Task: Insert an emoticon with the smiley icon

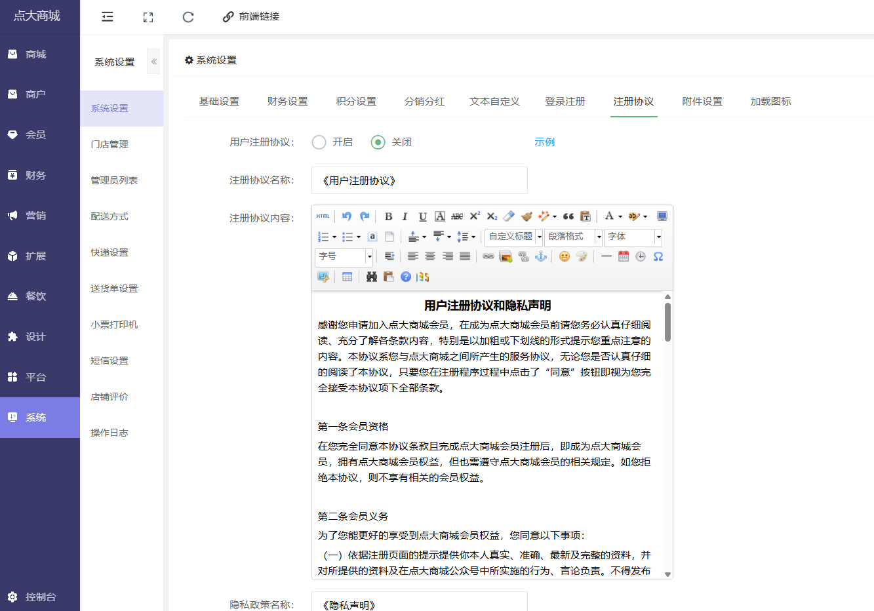Action: point(564,256)
